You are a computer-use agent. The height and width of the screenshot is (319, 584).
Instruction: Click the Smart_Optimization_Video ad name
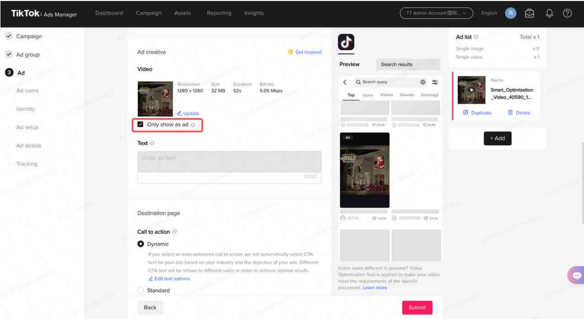(512, 93)
